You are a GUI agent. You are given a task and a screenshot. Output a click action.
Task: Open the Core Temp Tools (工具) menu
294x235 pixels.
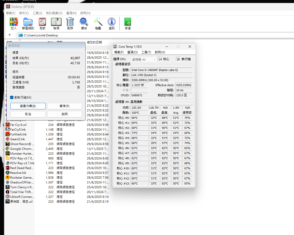click(x=146, y=52)
